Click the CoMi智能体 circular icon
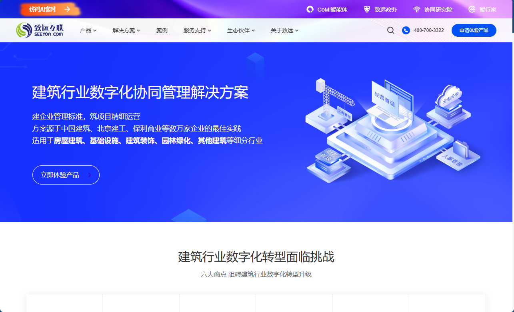This screenshot has width=514, height=312. [x=310, y=9]
